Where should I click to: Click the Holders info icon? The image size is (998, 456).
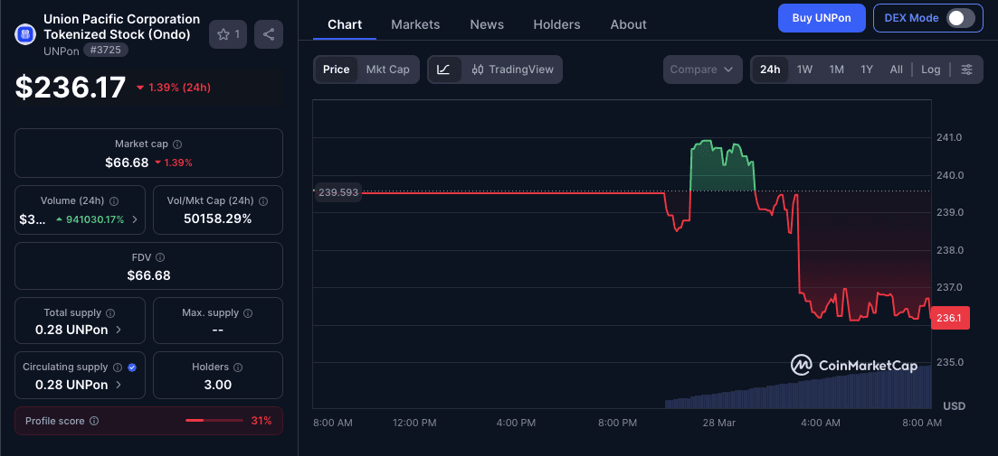tap(238, 368)
